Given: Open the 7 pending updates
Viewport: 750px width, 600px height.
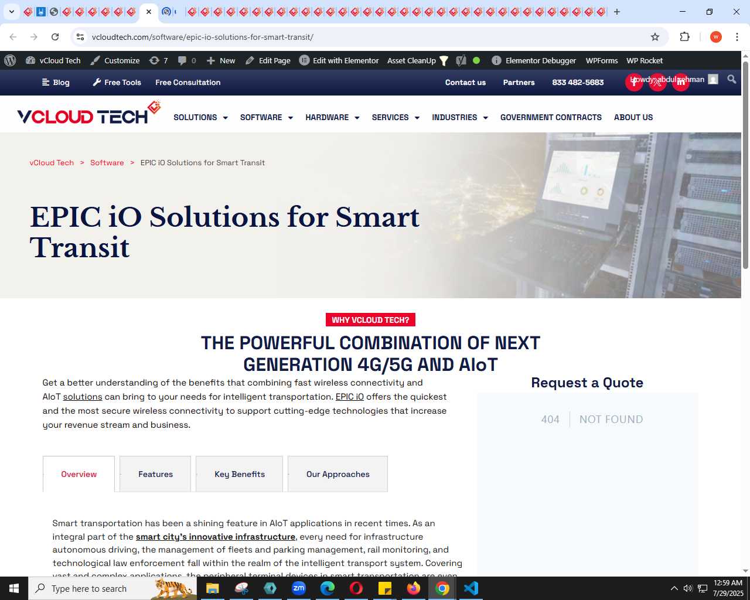Looking at the screenshot, I should pyautogui.click(x=159, y=60).
